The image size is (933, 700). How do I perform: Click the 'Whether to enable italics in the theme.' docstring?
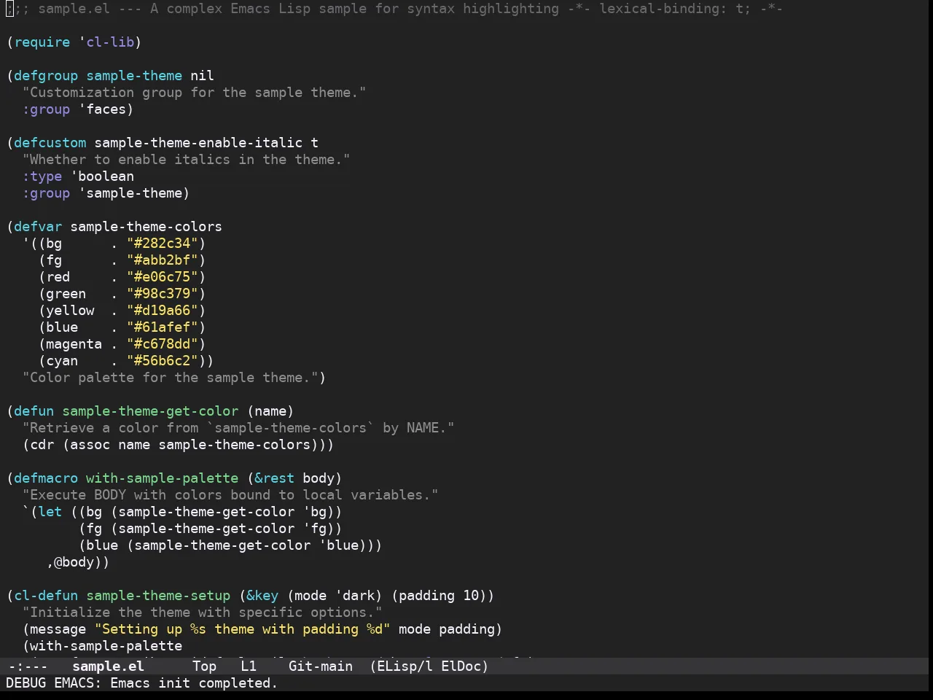pos(187,160)
